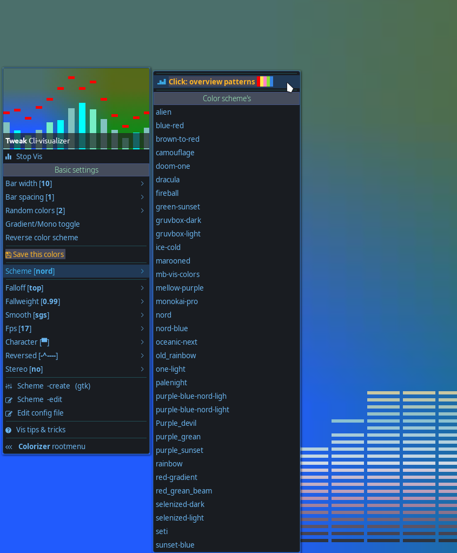Click the rainbow color stripes swatch

(266, 82)
